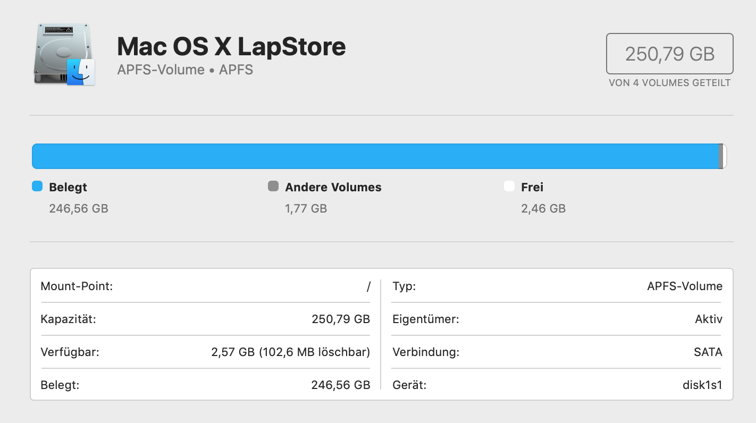Click the Kapazität: row label
The height and width of the screenshot is (423, 756).
click(68, 319)
